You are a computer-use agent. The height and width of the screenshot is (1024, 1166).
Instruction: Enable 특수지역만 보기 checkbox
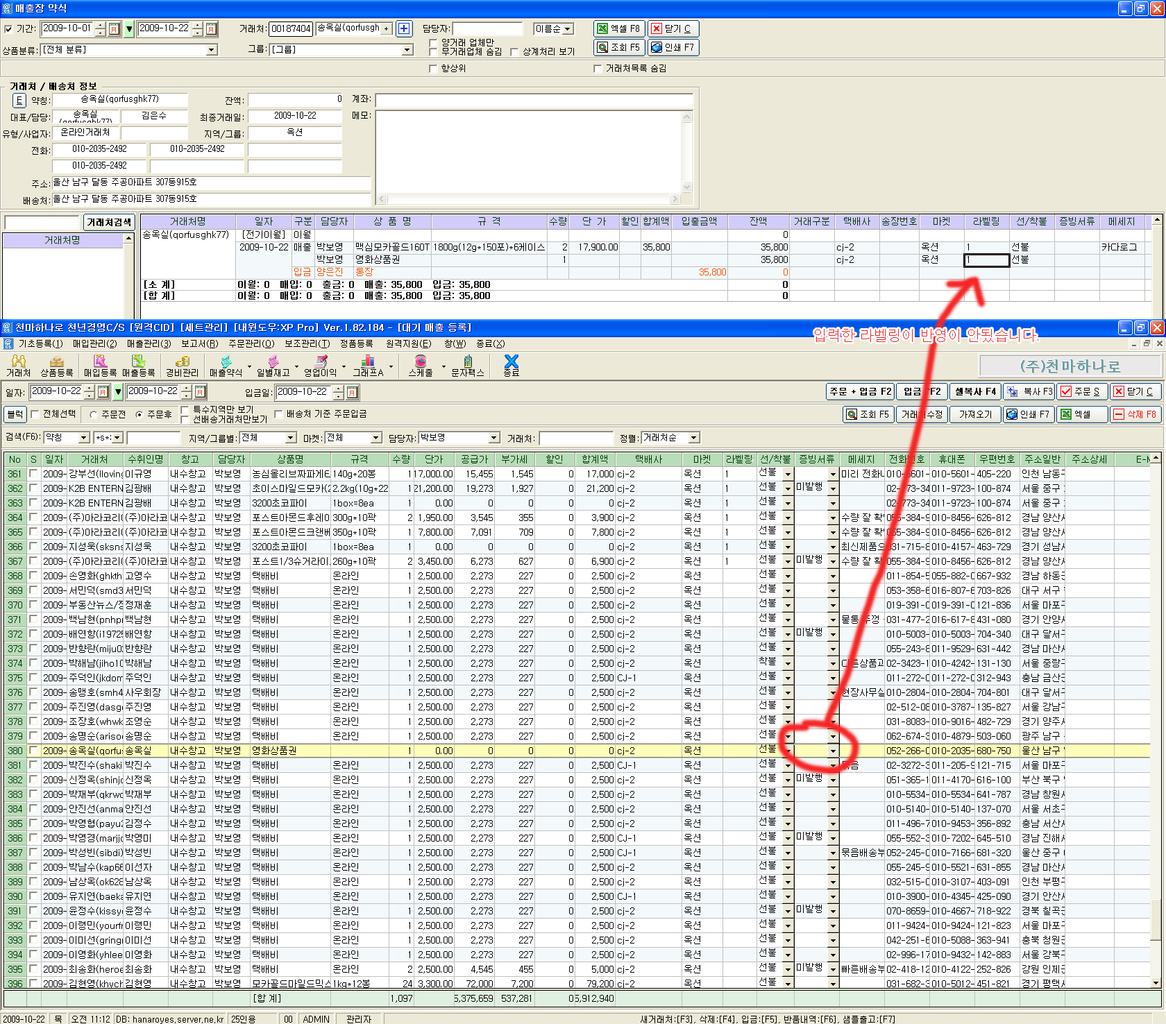coord(185,410)
